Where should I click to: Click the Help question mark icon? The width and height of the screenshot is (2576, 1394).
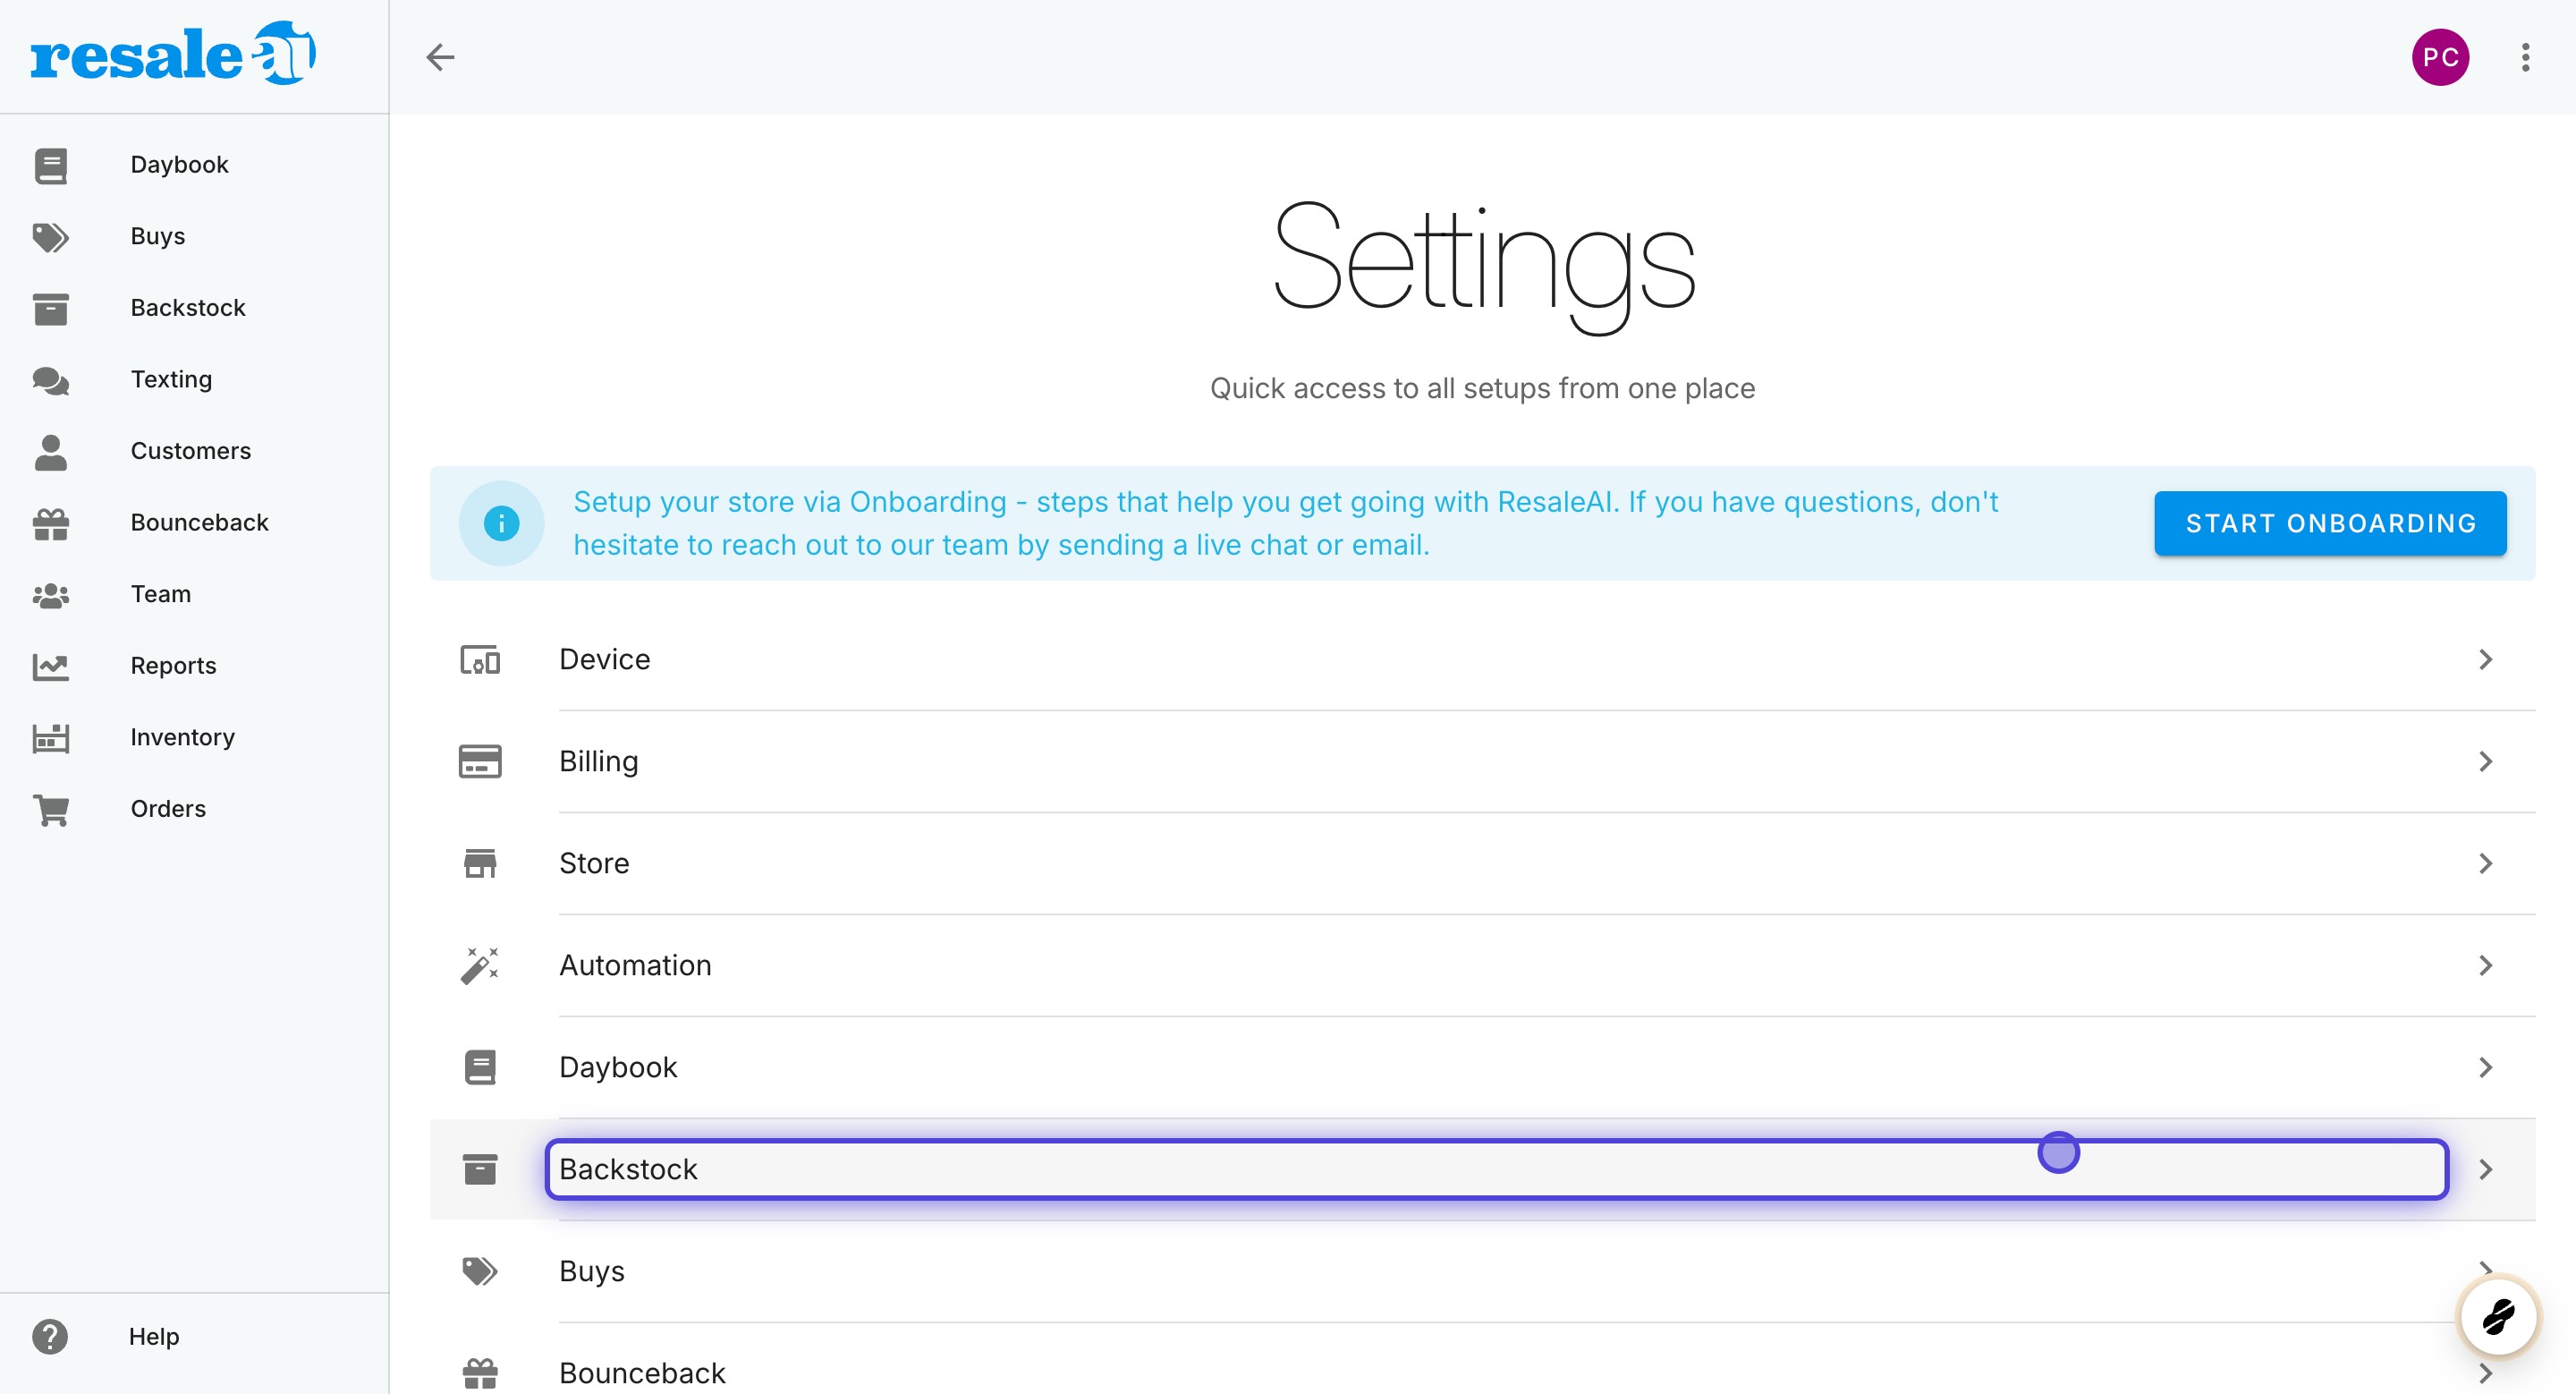pos(49,1336)
